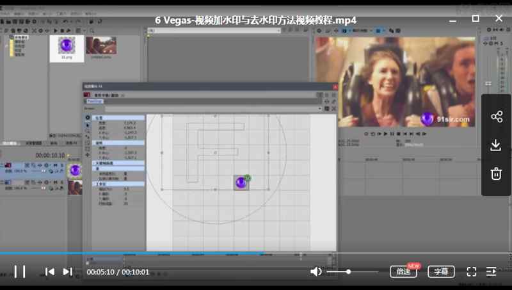Download the video file
The height and width of the screenshot is (290, 512).
coord(496,145)
